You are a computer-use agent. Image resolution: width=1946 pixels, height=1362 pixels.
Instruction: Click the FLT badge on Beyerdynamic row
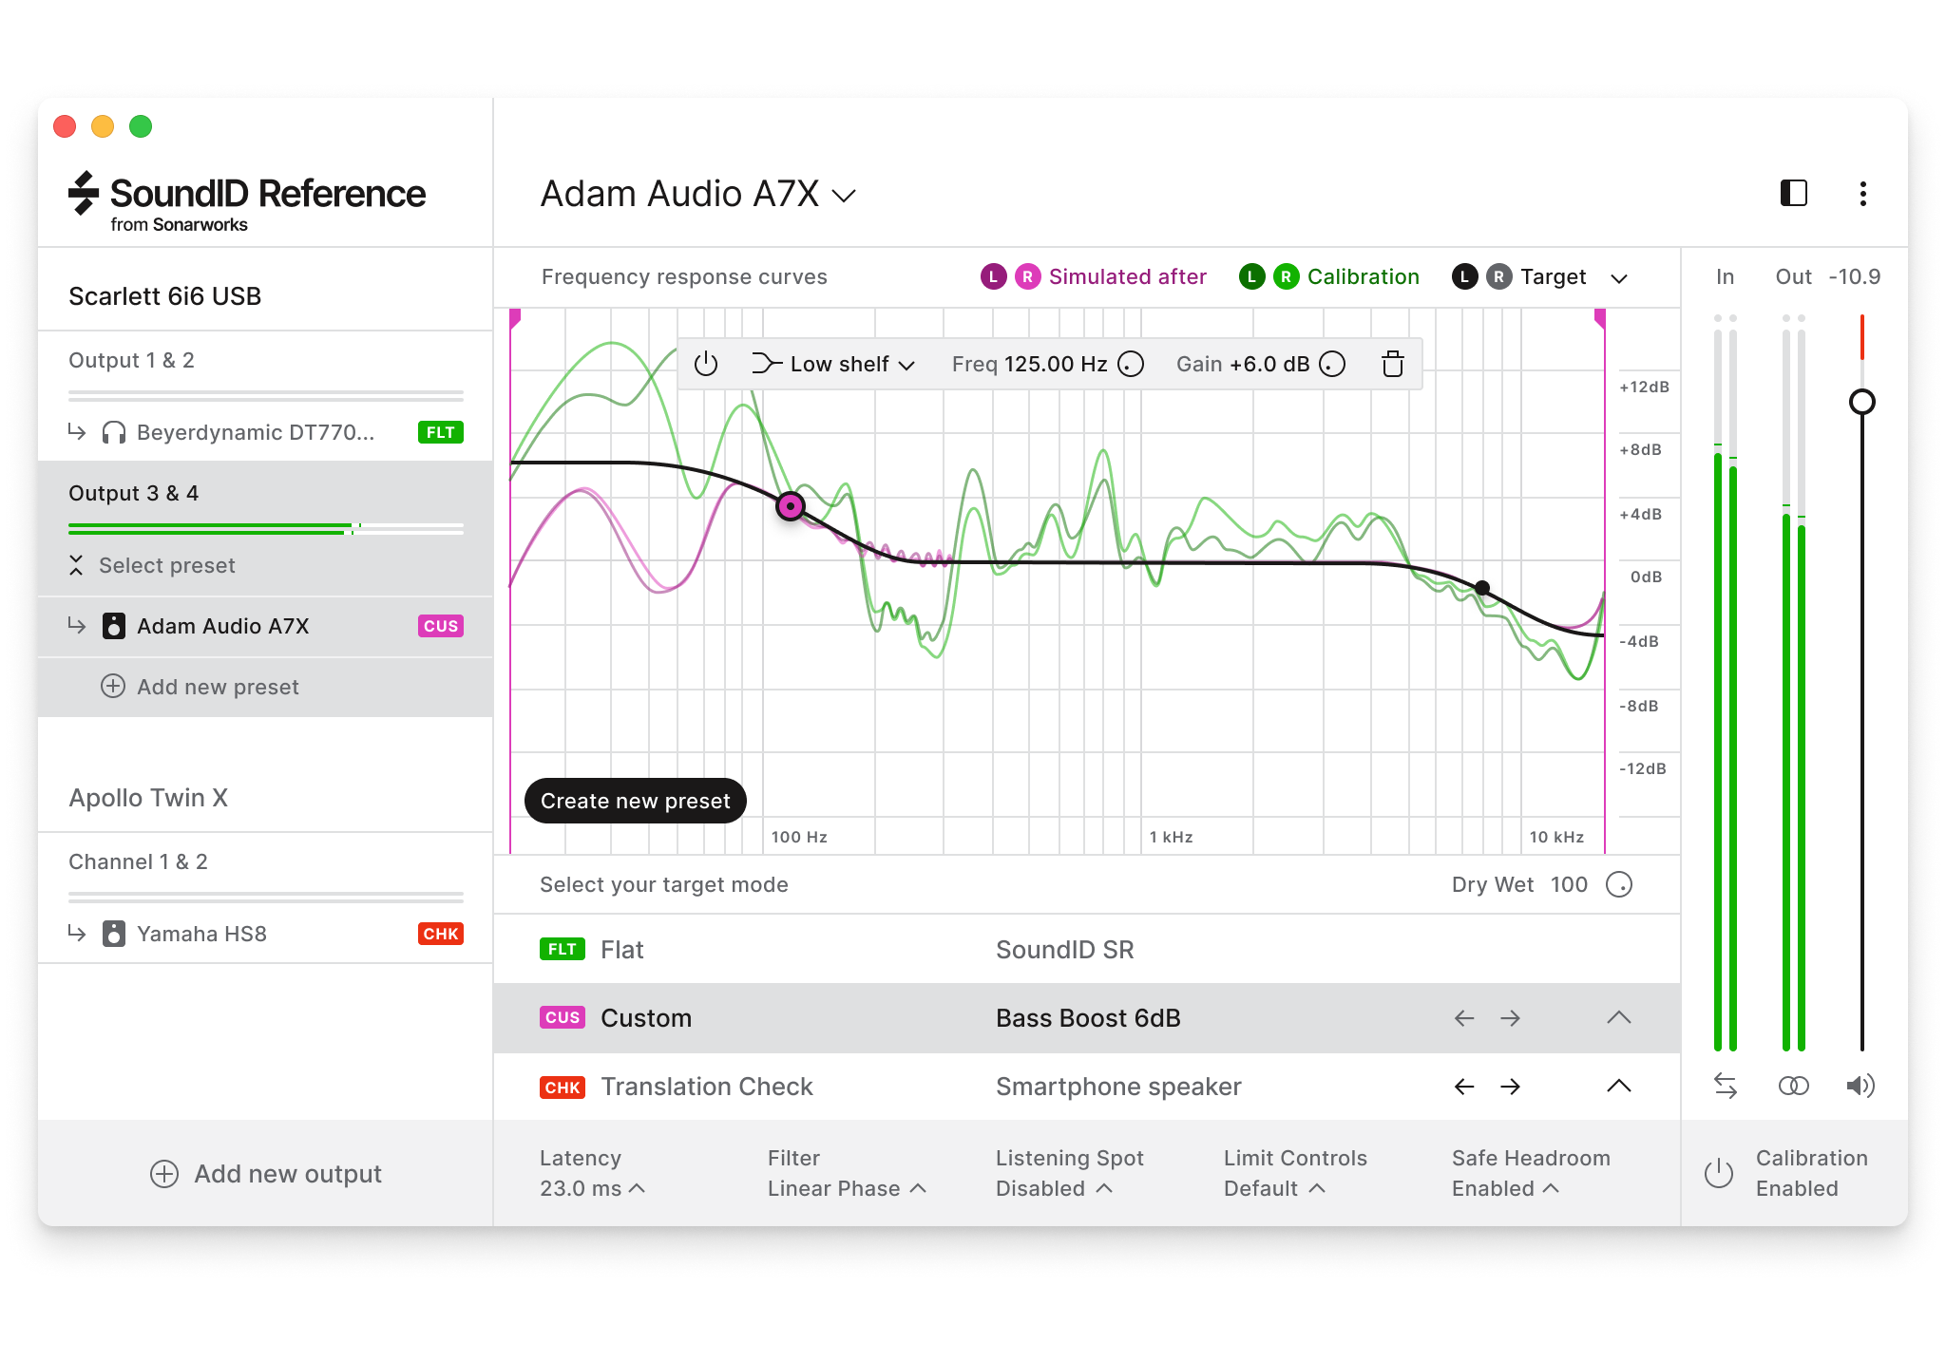coord(441,432)
